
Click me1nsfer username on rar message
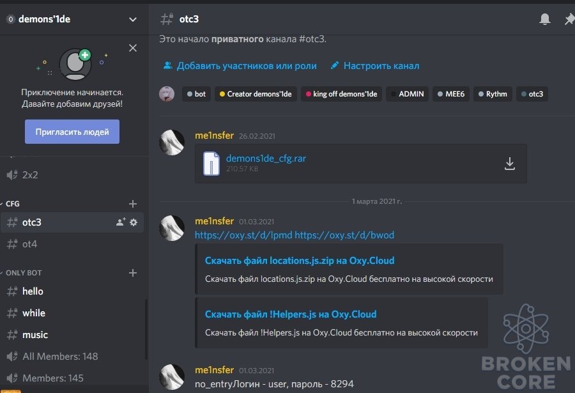click(x=214, y=135)
